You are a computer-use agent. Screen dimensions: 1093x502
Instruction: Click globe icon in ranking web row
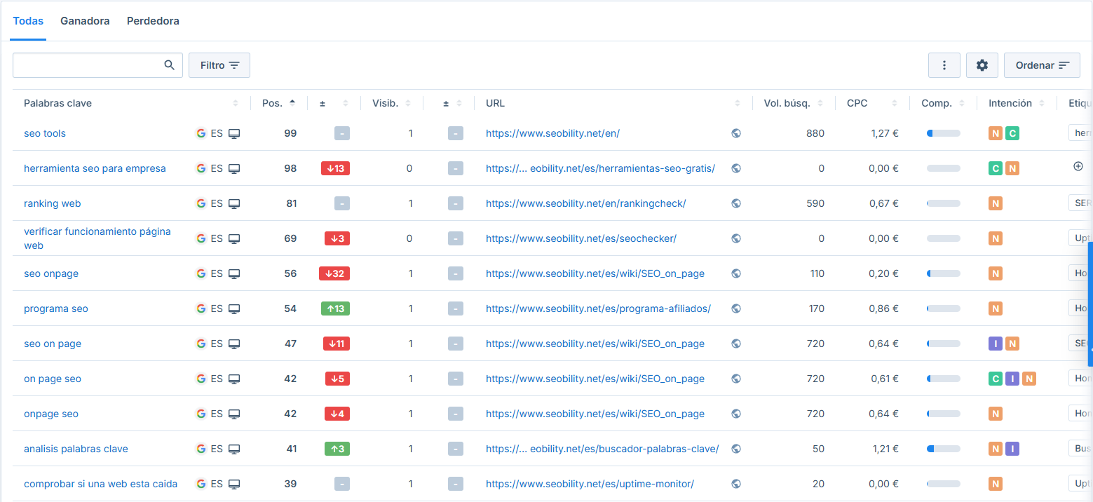736,203
